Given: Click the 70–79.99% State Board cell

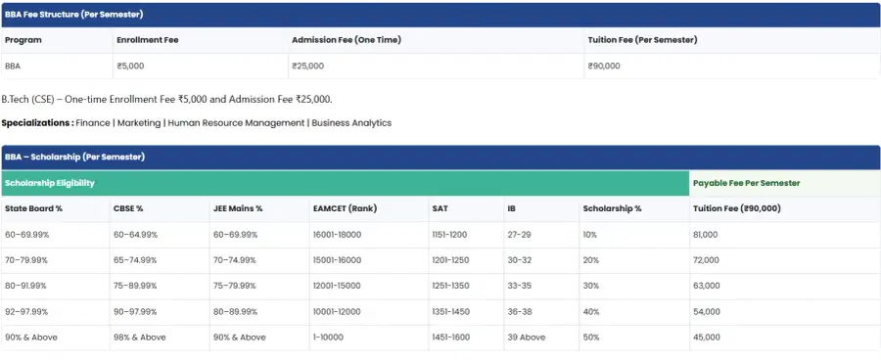Looking at the screenshot, I should tap(56, 260).
